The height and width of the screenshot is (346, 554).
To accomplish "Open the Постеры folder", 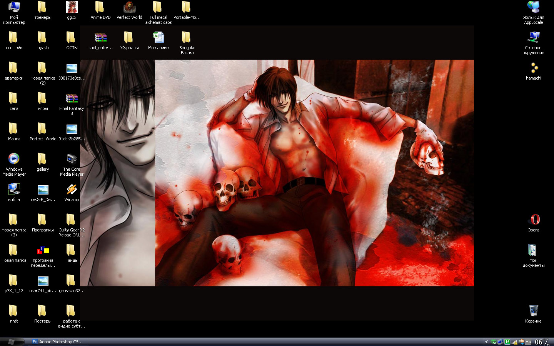I will 43,314.
